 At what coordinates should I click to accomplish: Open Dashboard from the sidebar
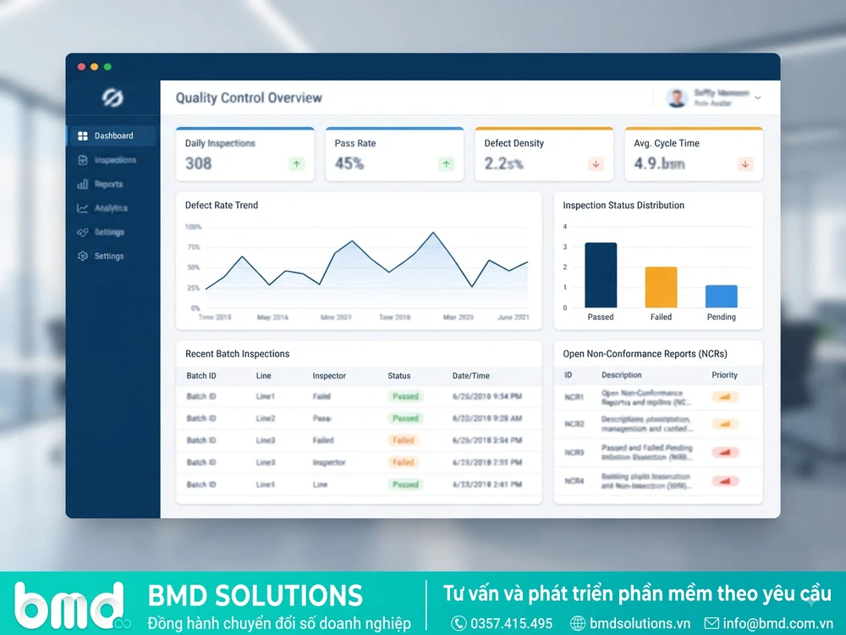tap(113, 135)
